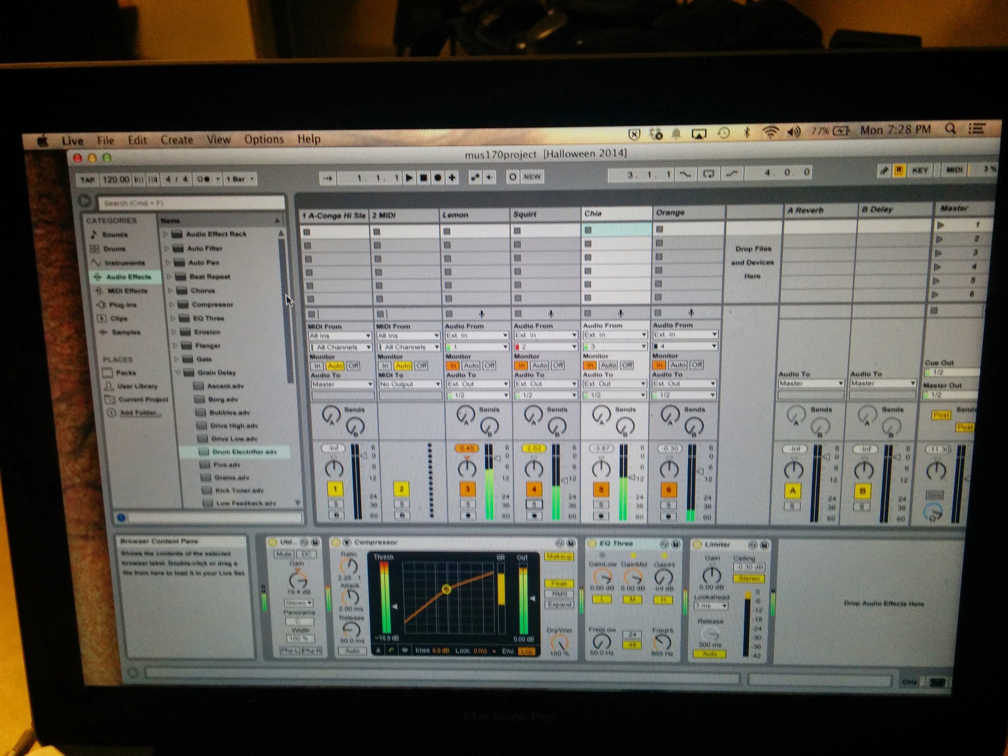This screenshot has width=1008, height=756.
Task: Click the TAP tempo button
Action: coord(87,179)
